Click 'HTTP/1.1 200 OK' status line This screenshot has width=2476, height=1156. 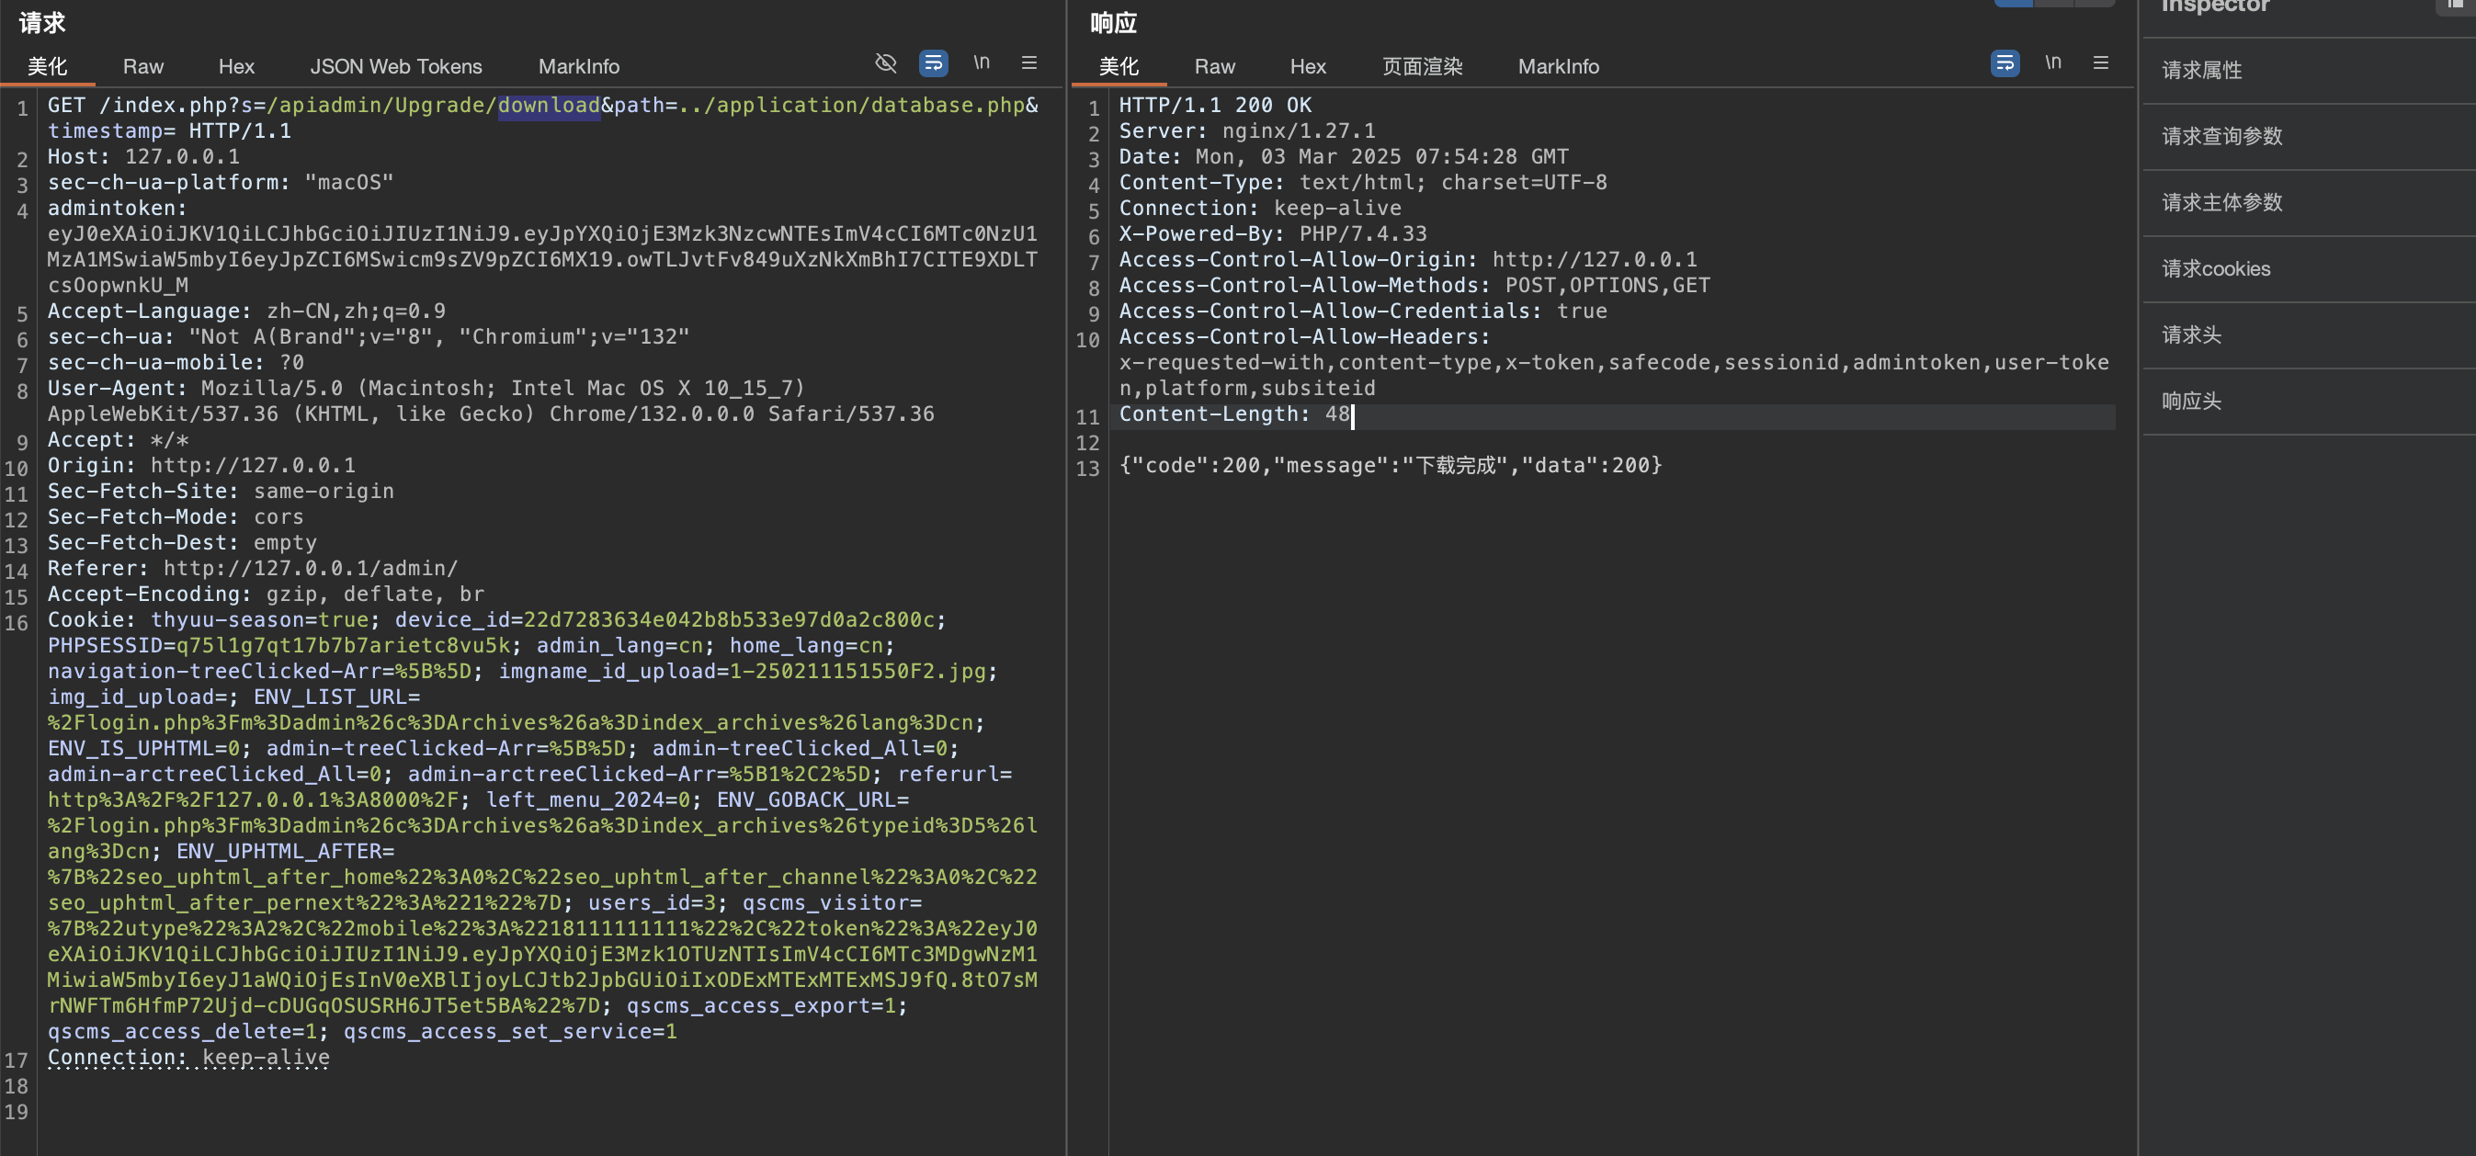click(1216, 105)
